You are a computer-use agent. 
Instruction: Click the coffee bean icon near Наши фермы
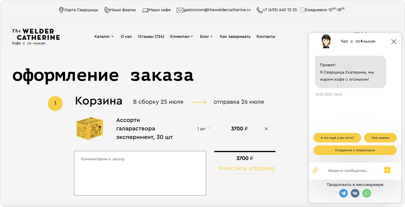(x=107, y=9)
